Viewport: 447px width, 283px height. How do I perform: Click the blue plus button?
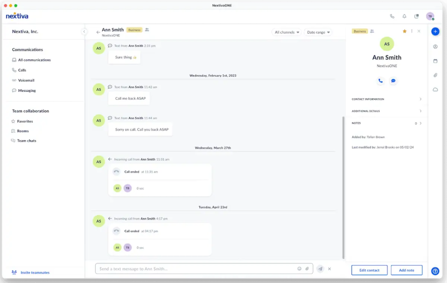435,32
